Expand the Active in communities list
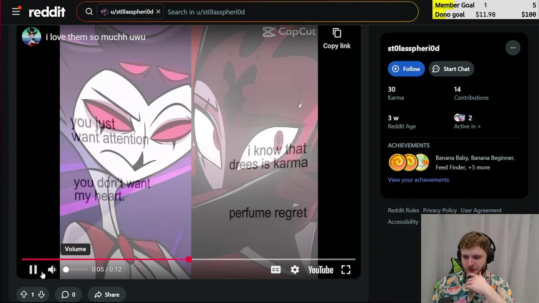The height and width of the screenshot is (303, 539). coord(467,126)
